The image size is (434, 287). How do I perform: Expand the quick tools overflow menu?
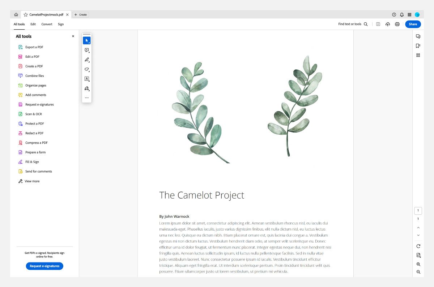(x=86, y=97)
